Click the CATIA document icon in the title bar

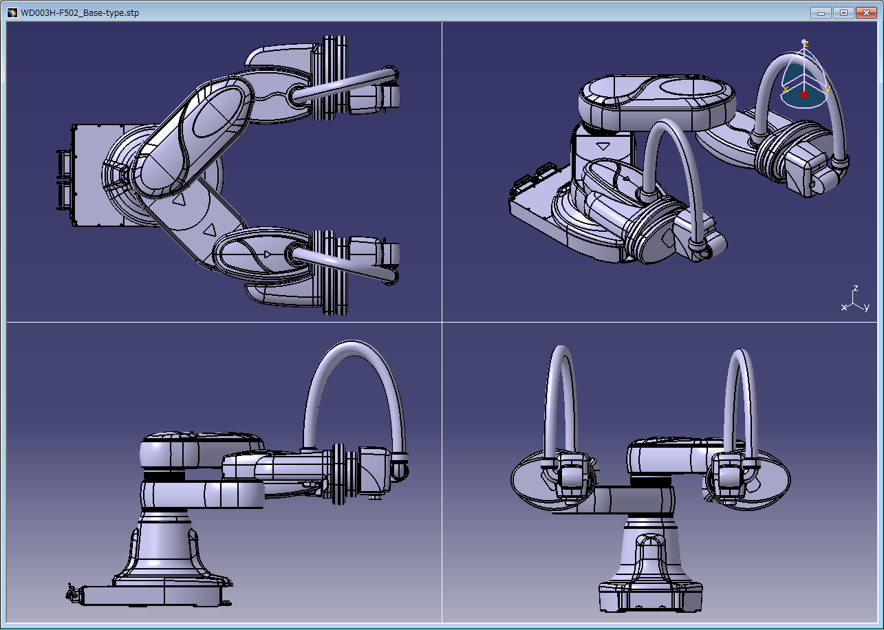tap(12, 12)
